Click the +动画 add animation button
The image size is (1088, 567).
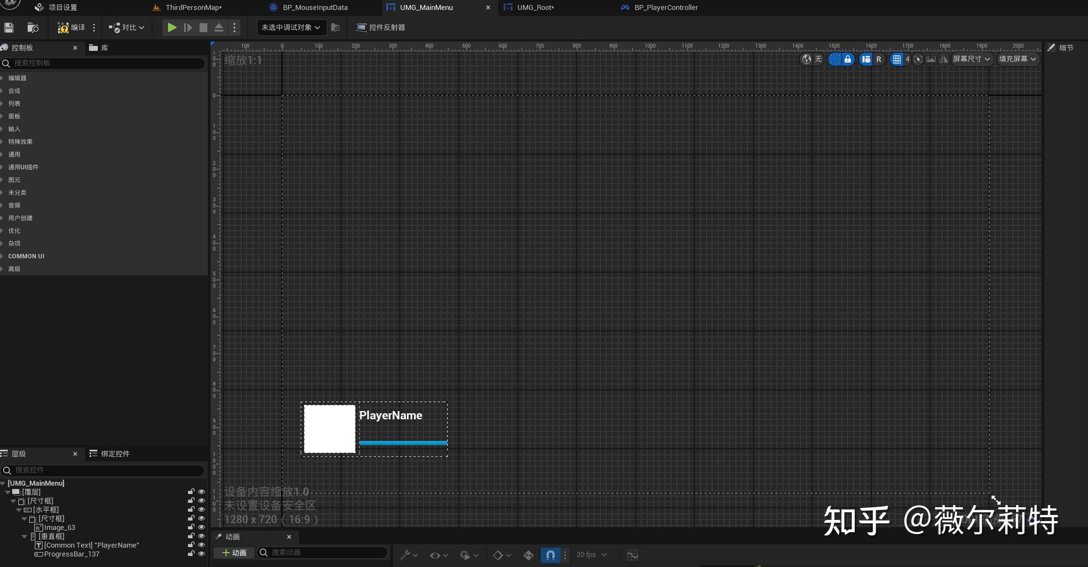pyautogui.click(x=234, y=553)
